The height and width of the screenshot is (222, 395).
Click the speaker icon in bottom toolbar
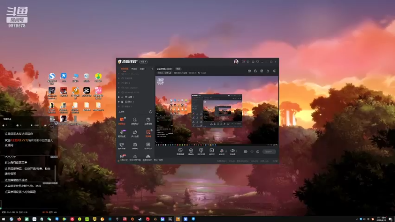(232, 151)
